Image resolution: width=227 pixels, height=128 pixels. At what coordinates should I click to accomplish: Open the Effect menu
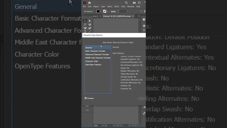pos(117,6)
